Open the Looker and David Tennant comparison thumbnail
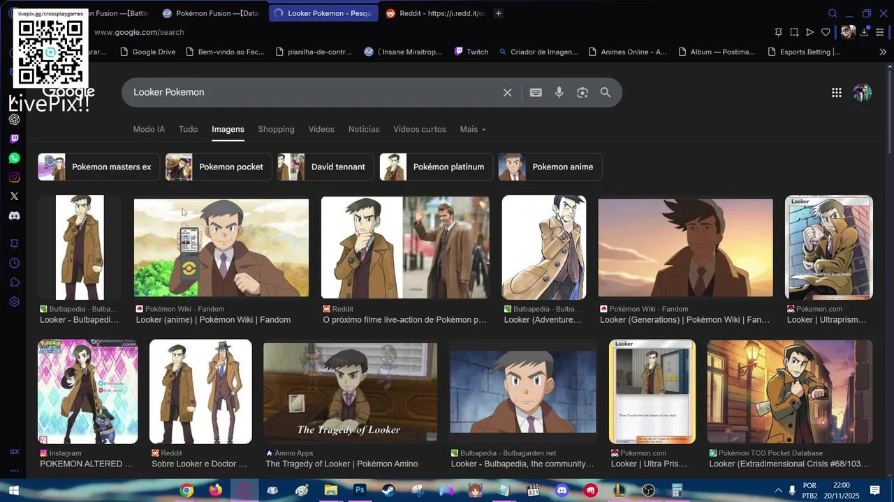 [405, 248]
